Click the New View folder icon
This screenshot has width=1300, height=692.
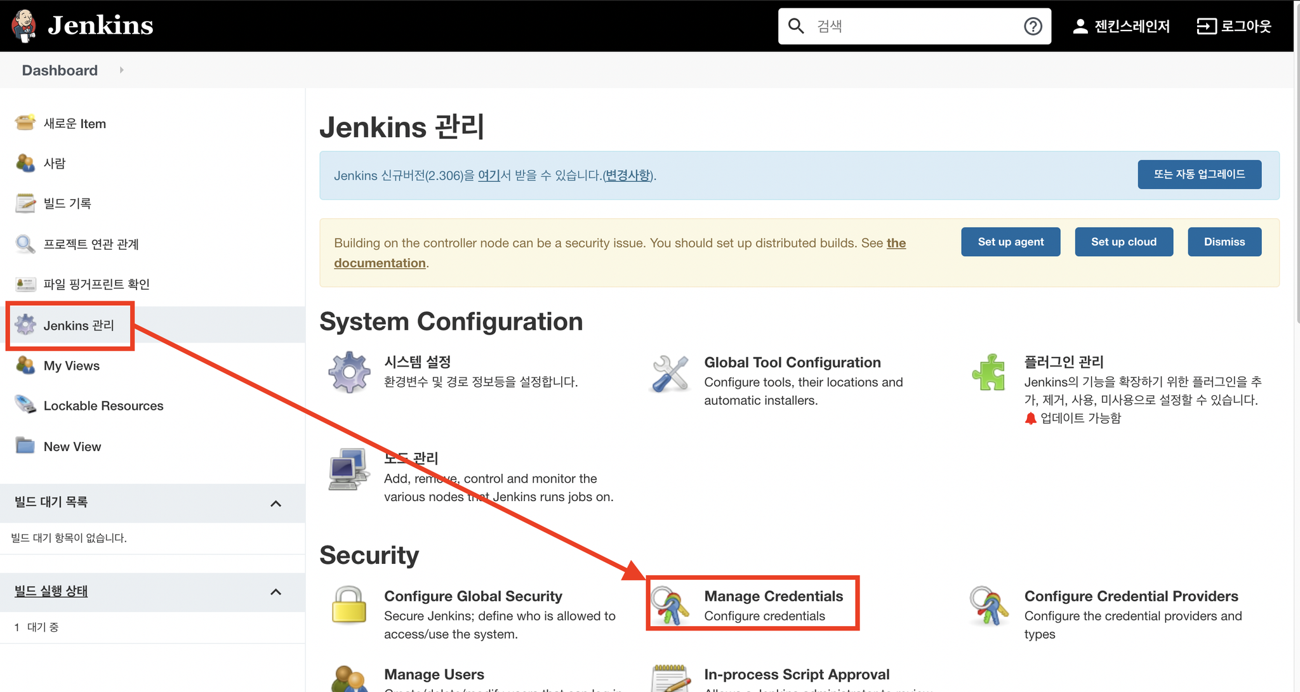(x=25, y=446)
